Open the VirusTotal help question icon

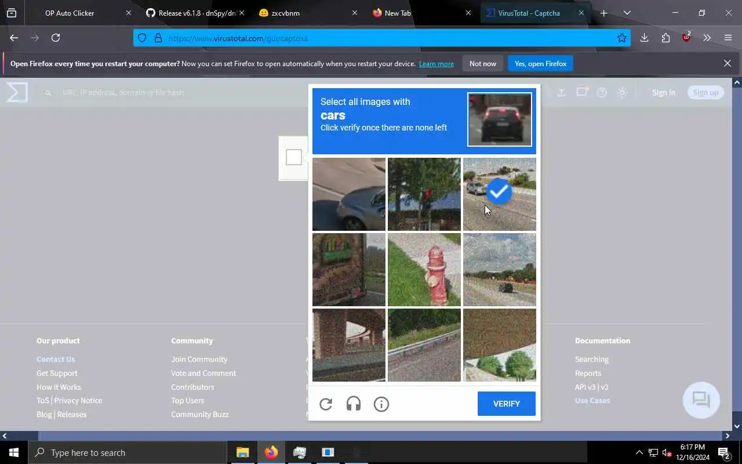coord(602,92)
